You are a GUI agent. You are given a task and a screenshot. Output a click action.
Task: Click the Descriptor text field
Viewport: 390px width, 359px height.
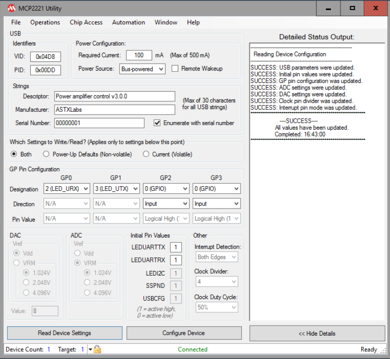pos(115,96)
